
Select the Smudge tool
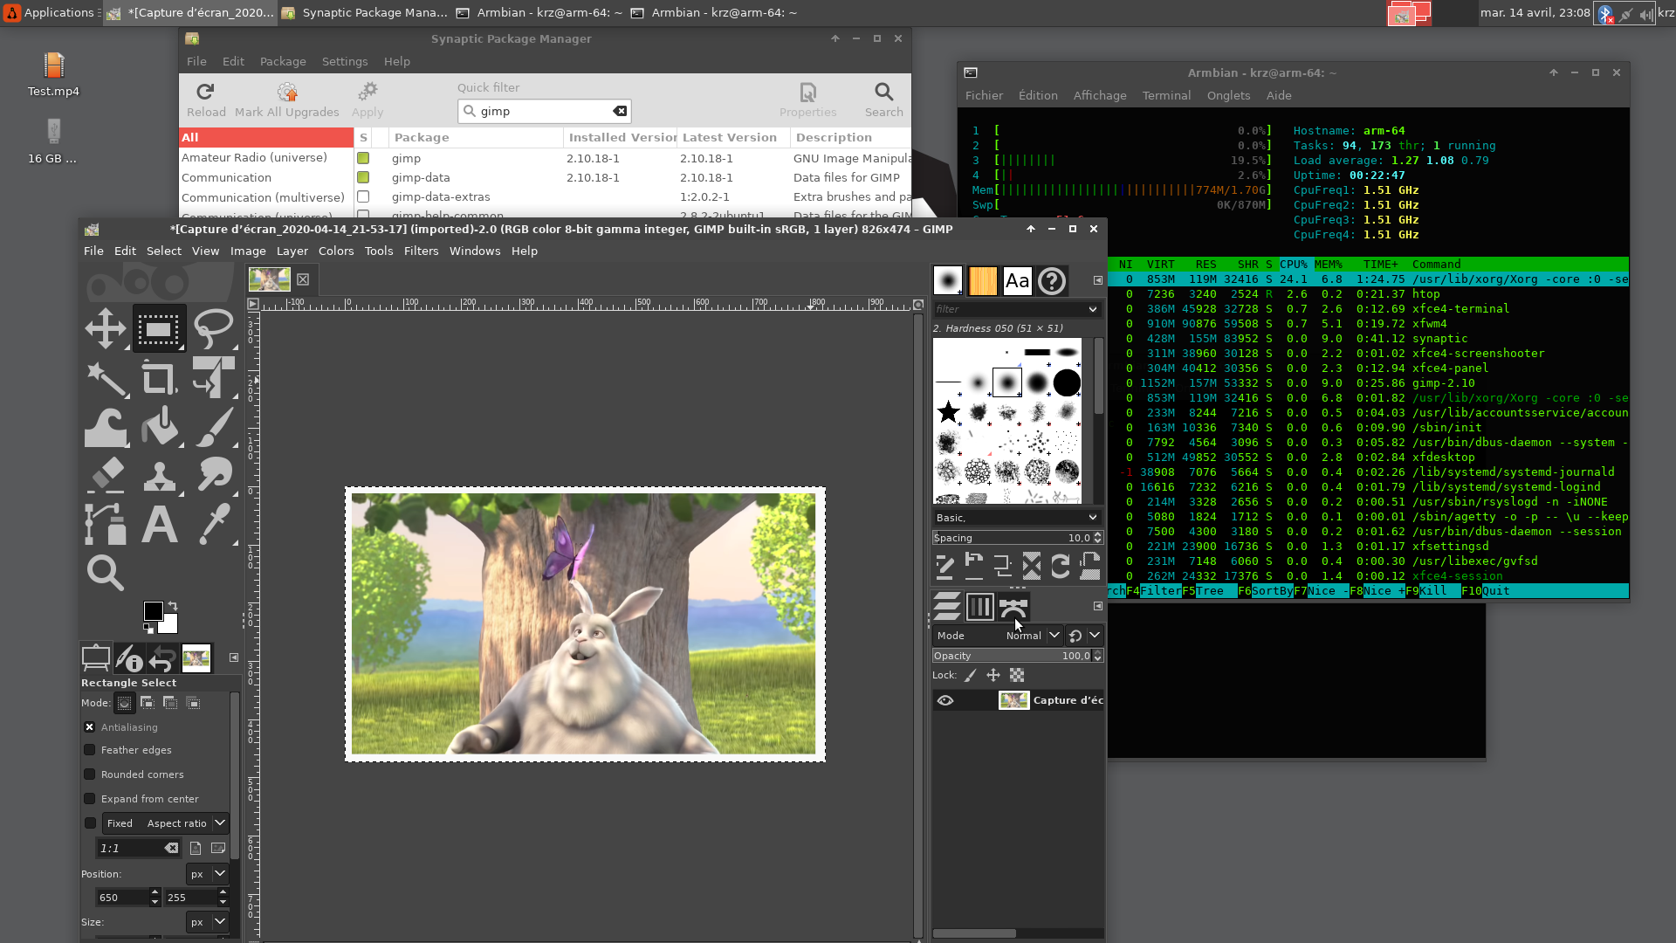pos(213,476)
